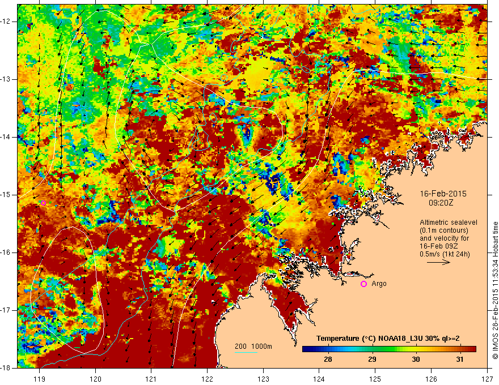Viewport: 499px width, 385px height.
Task: Click latitude axis label -18
Action: 6,368
